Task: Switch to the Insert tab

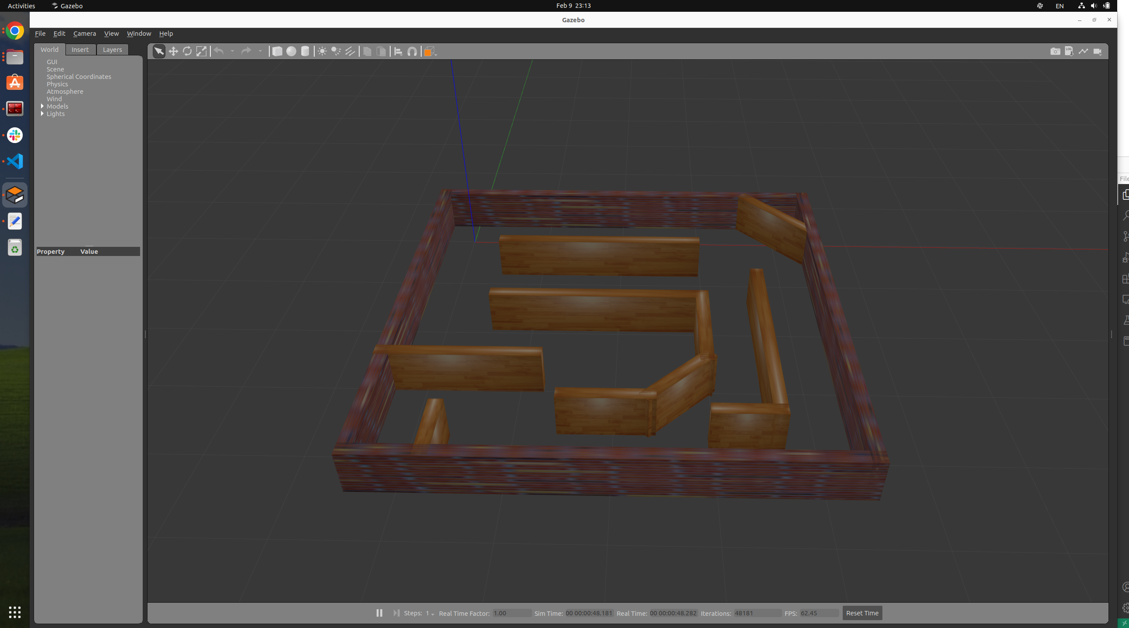Action: click(x=80, y=49)
